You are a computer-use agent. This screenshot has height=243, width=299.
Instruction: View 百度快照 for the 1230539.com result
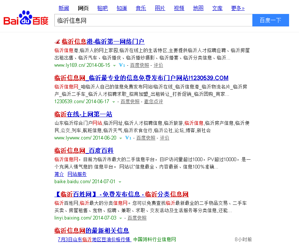click(130, 102)
